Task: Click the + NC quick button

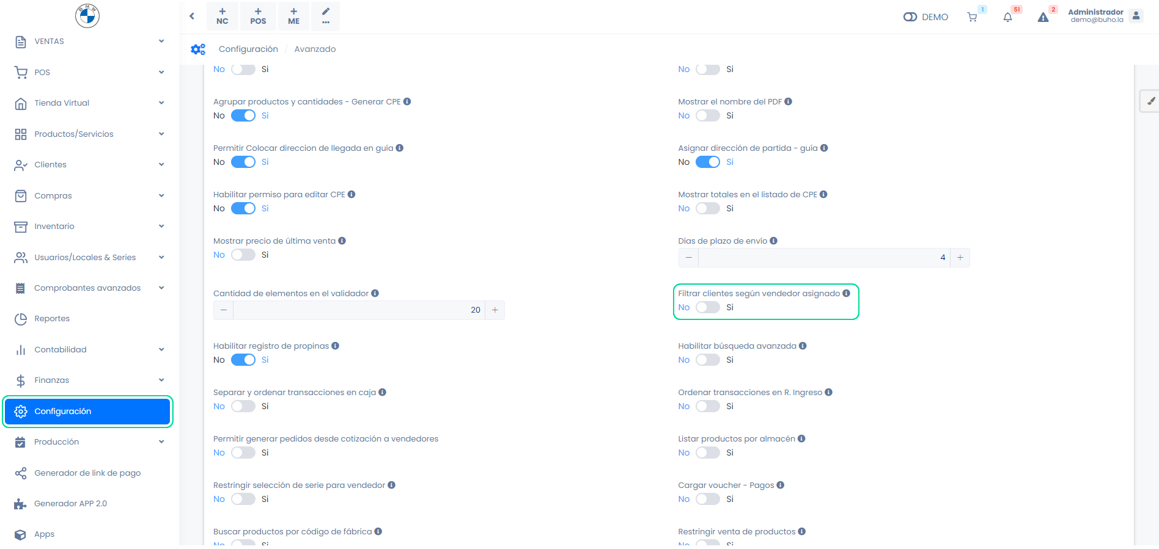Action: click(x=223, y=16)
